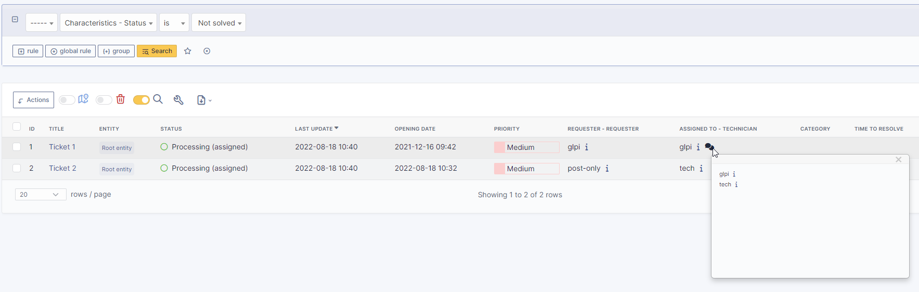Close the technician popup with X
The width and height of the screenshot is (919, 292).
pyautogui.click(x=898, y=160)
